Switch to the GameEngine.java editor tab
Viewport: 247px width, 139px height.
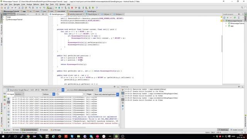point(58,14)
